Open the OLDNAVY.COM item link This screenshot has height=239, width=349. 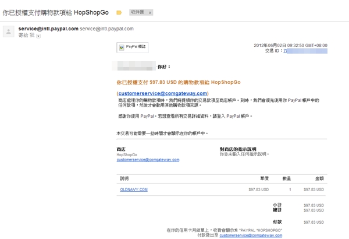click(134, 189)
